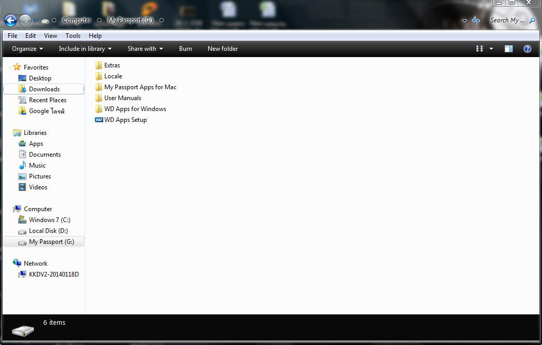Click the Favorites star icon

tap(17, 66)
